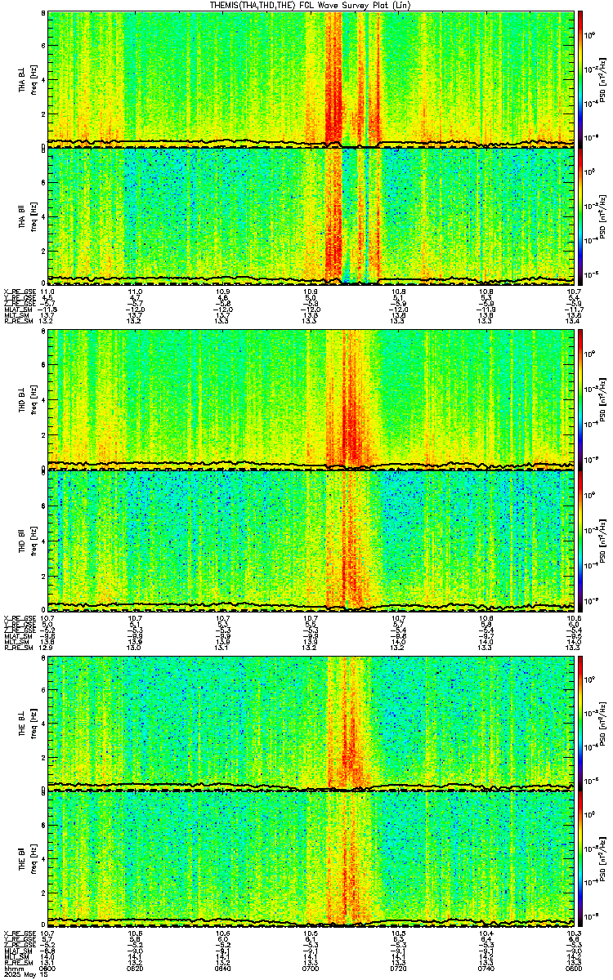Click the THE B-perpendicular spectrogram panel
Image resolution: width=613 pixels, height=980 pixels.
tap(311, 723)
